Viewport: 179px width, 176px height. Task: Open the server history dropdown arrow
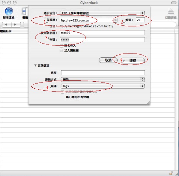click(x=115, y=20)
